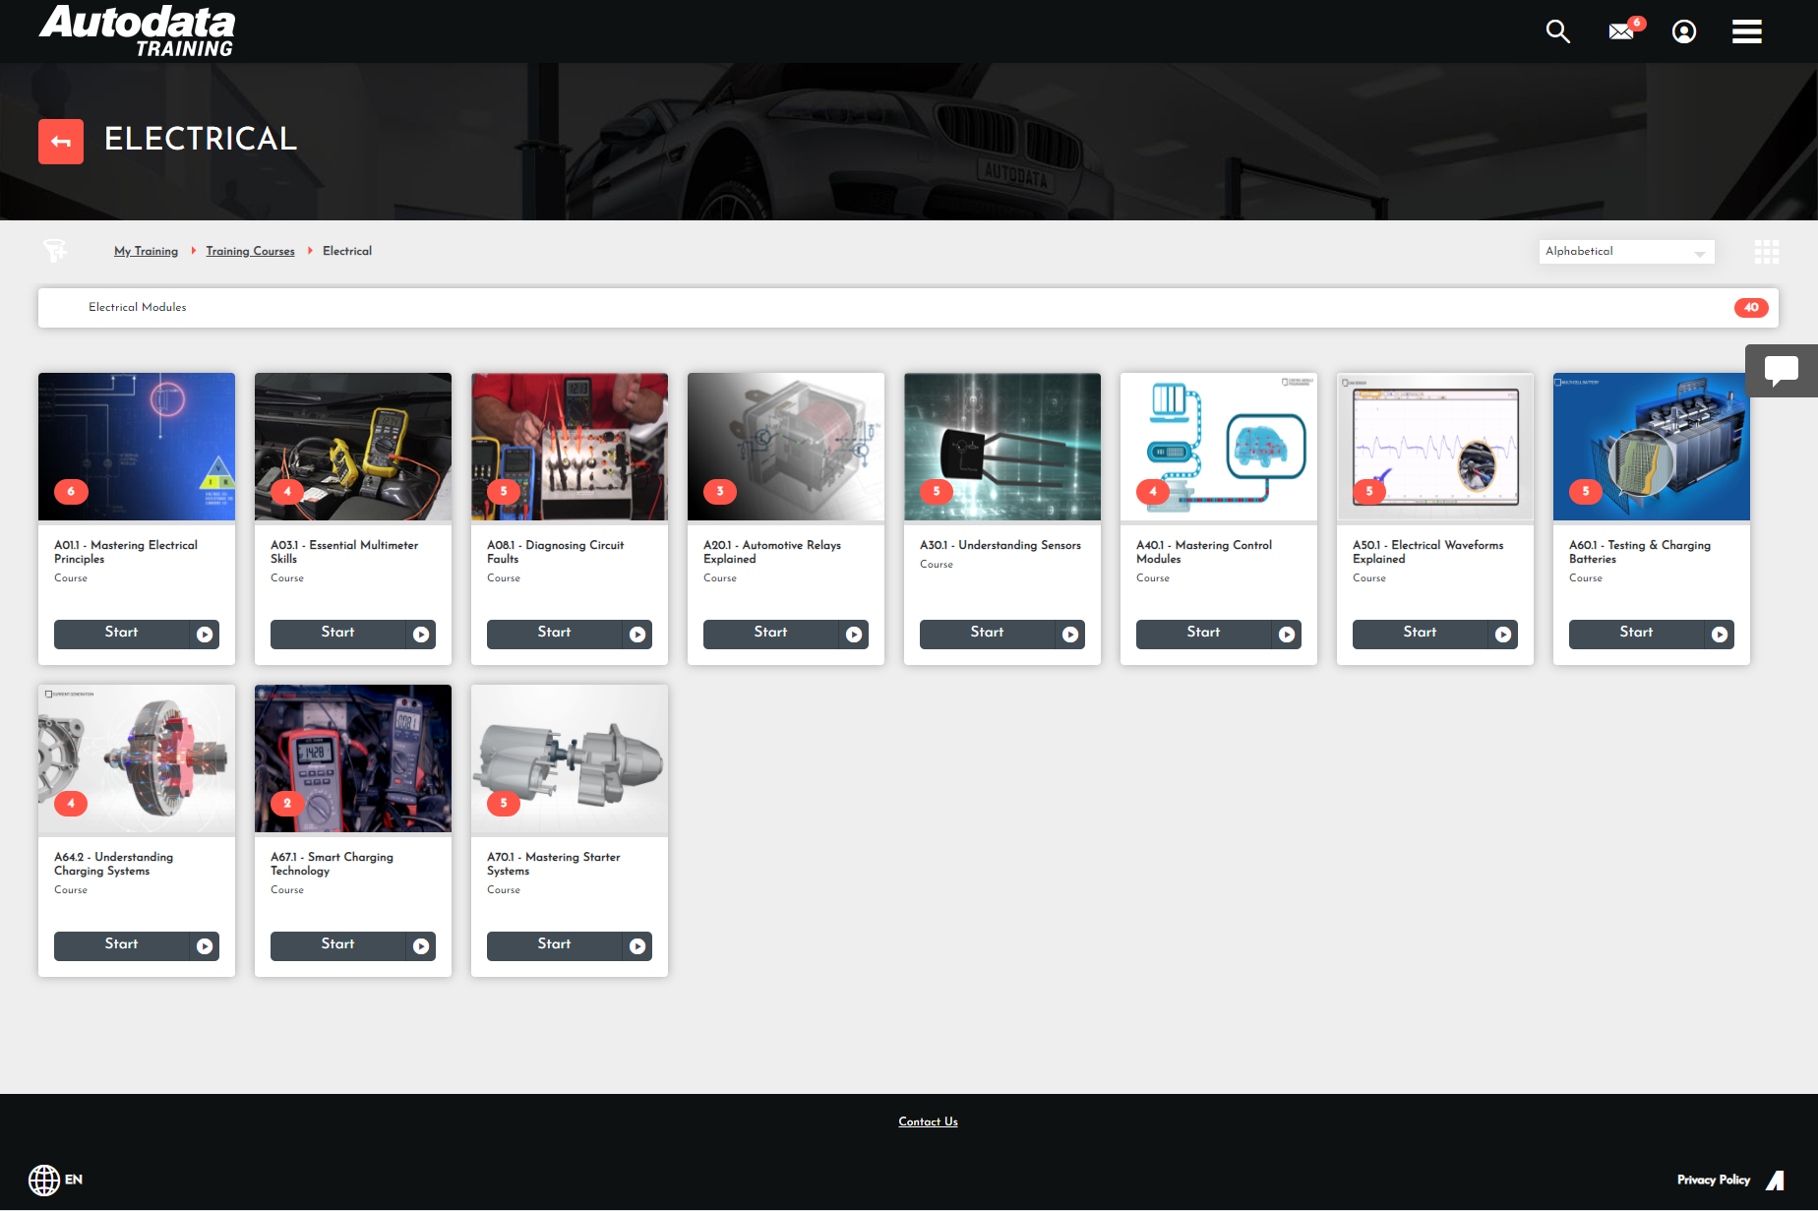
Task: Open the chat bubble on the right edge
Action: pyautogui.click(x=1782, y=371)
